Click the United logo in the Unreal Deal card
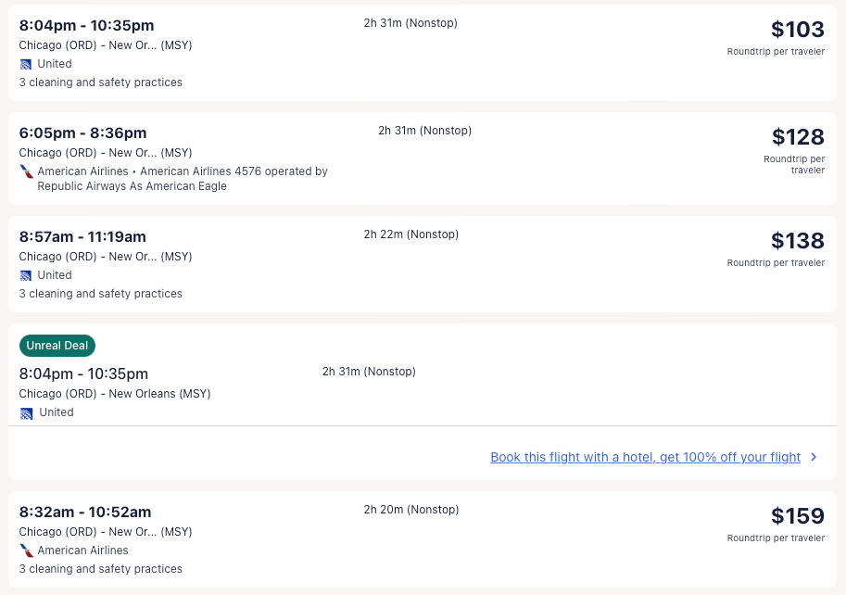The height and width of the screenshot is (595, 846). click(x=27, y=412)
